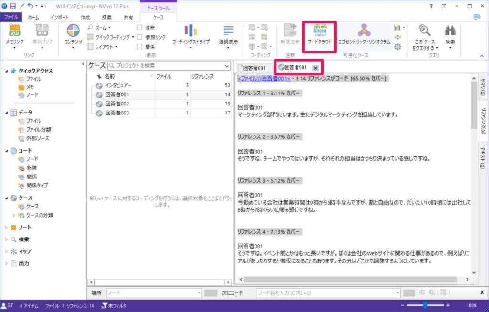Image resolution: width=489 pixels, height=312 pixels.
Task: Expand the ノート section in navigation
Action: pyautogui.click(x=7, y=228)
